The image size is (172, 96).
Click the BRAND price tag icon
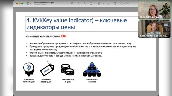click(47, 69)
